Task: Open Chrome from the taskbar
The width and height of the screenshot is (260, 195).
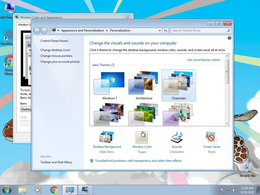Action: tap(54, 190)
